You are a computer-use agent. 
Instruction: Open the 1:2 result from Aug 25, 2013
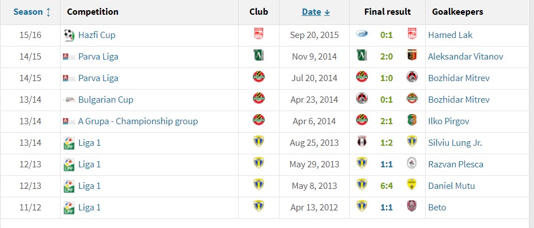pos(387,143)
